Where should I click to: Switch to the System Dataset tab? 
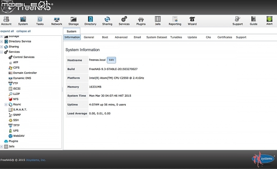pos(157,37)
